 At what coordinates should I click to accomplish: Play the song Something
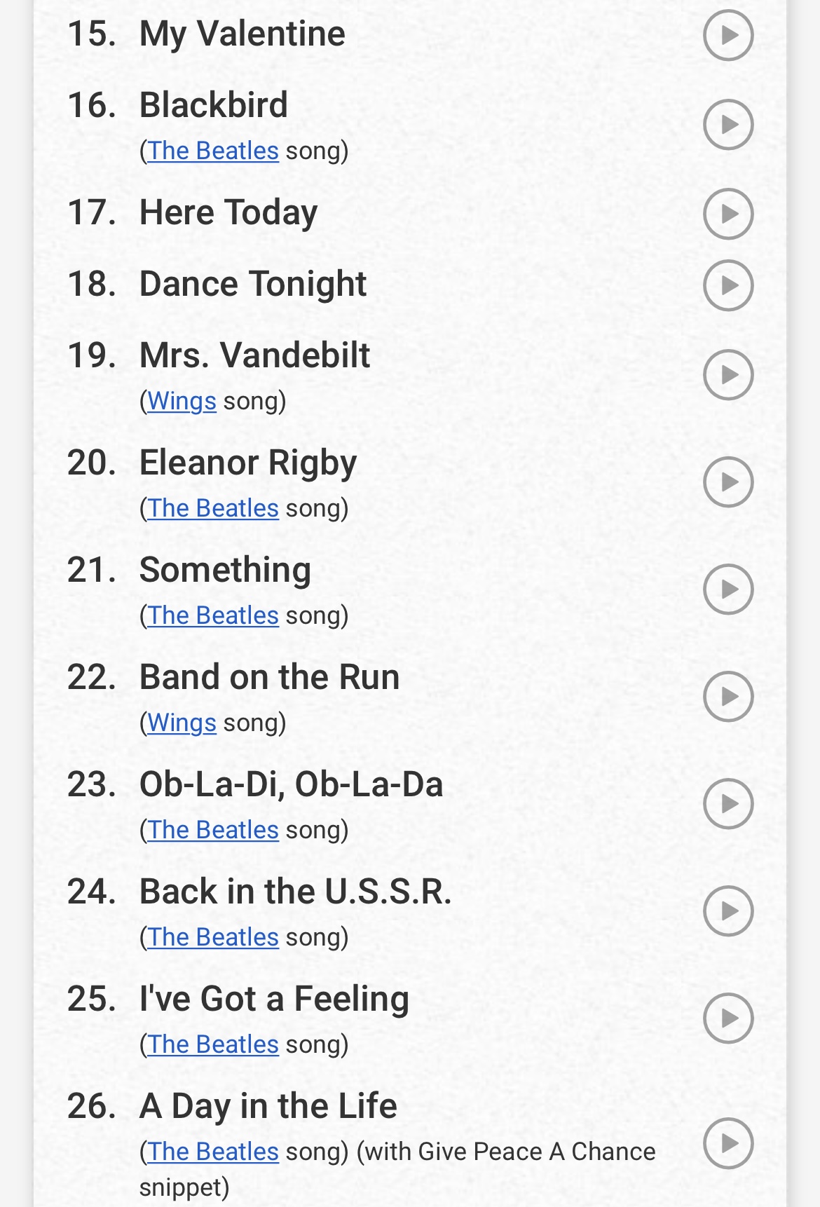(728, 589)
